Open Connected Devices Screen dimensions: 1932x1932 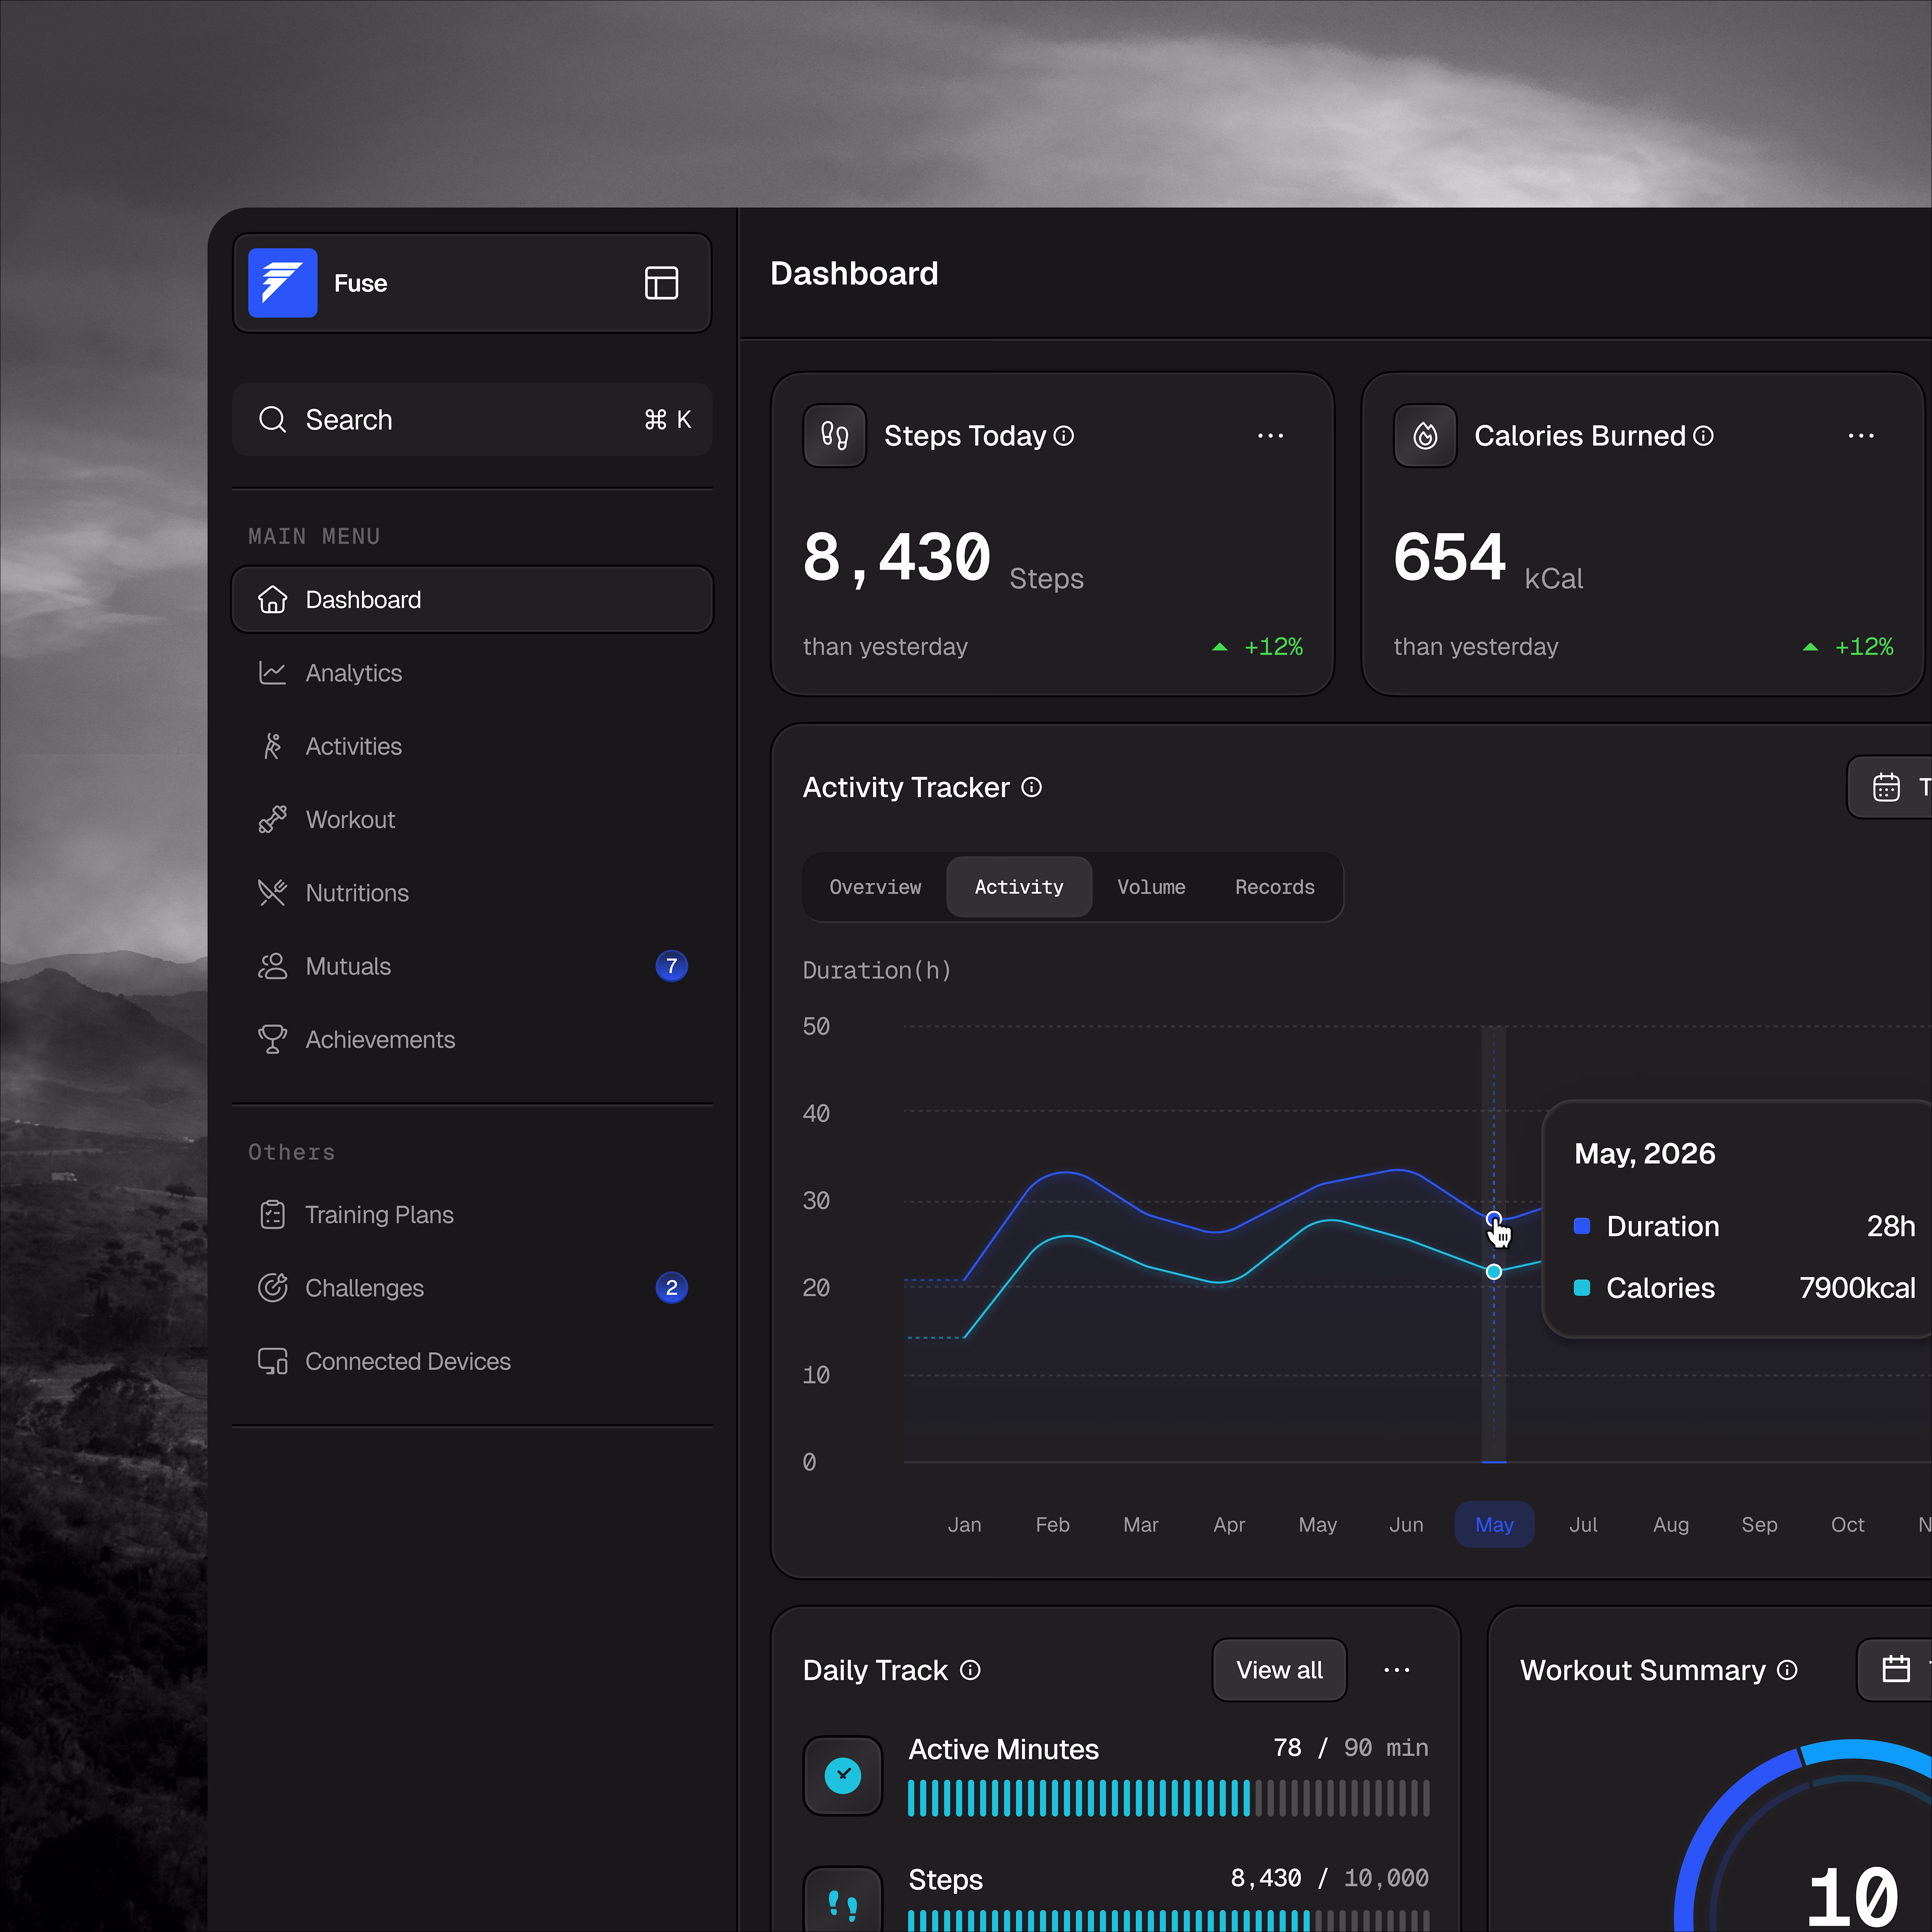pos(472,1361)
